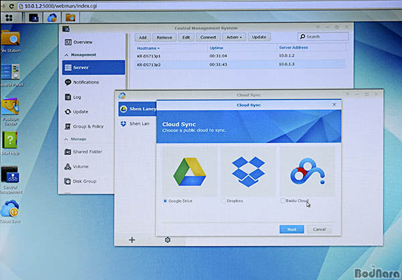Click Dropbox logo tile

[x=248, y=171]
